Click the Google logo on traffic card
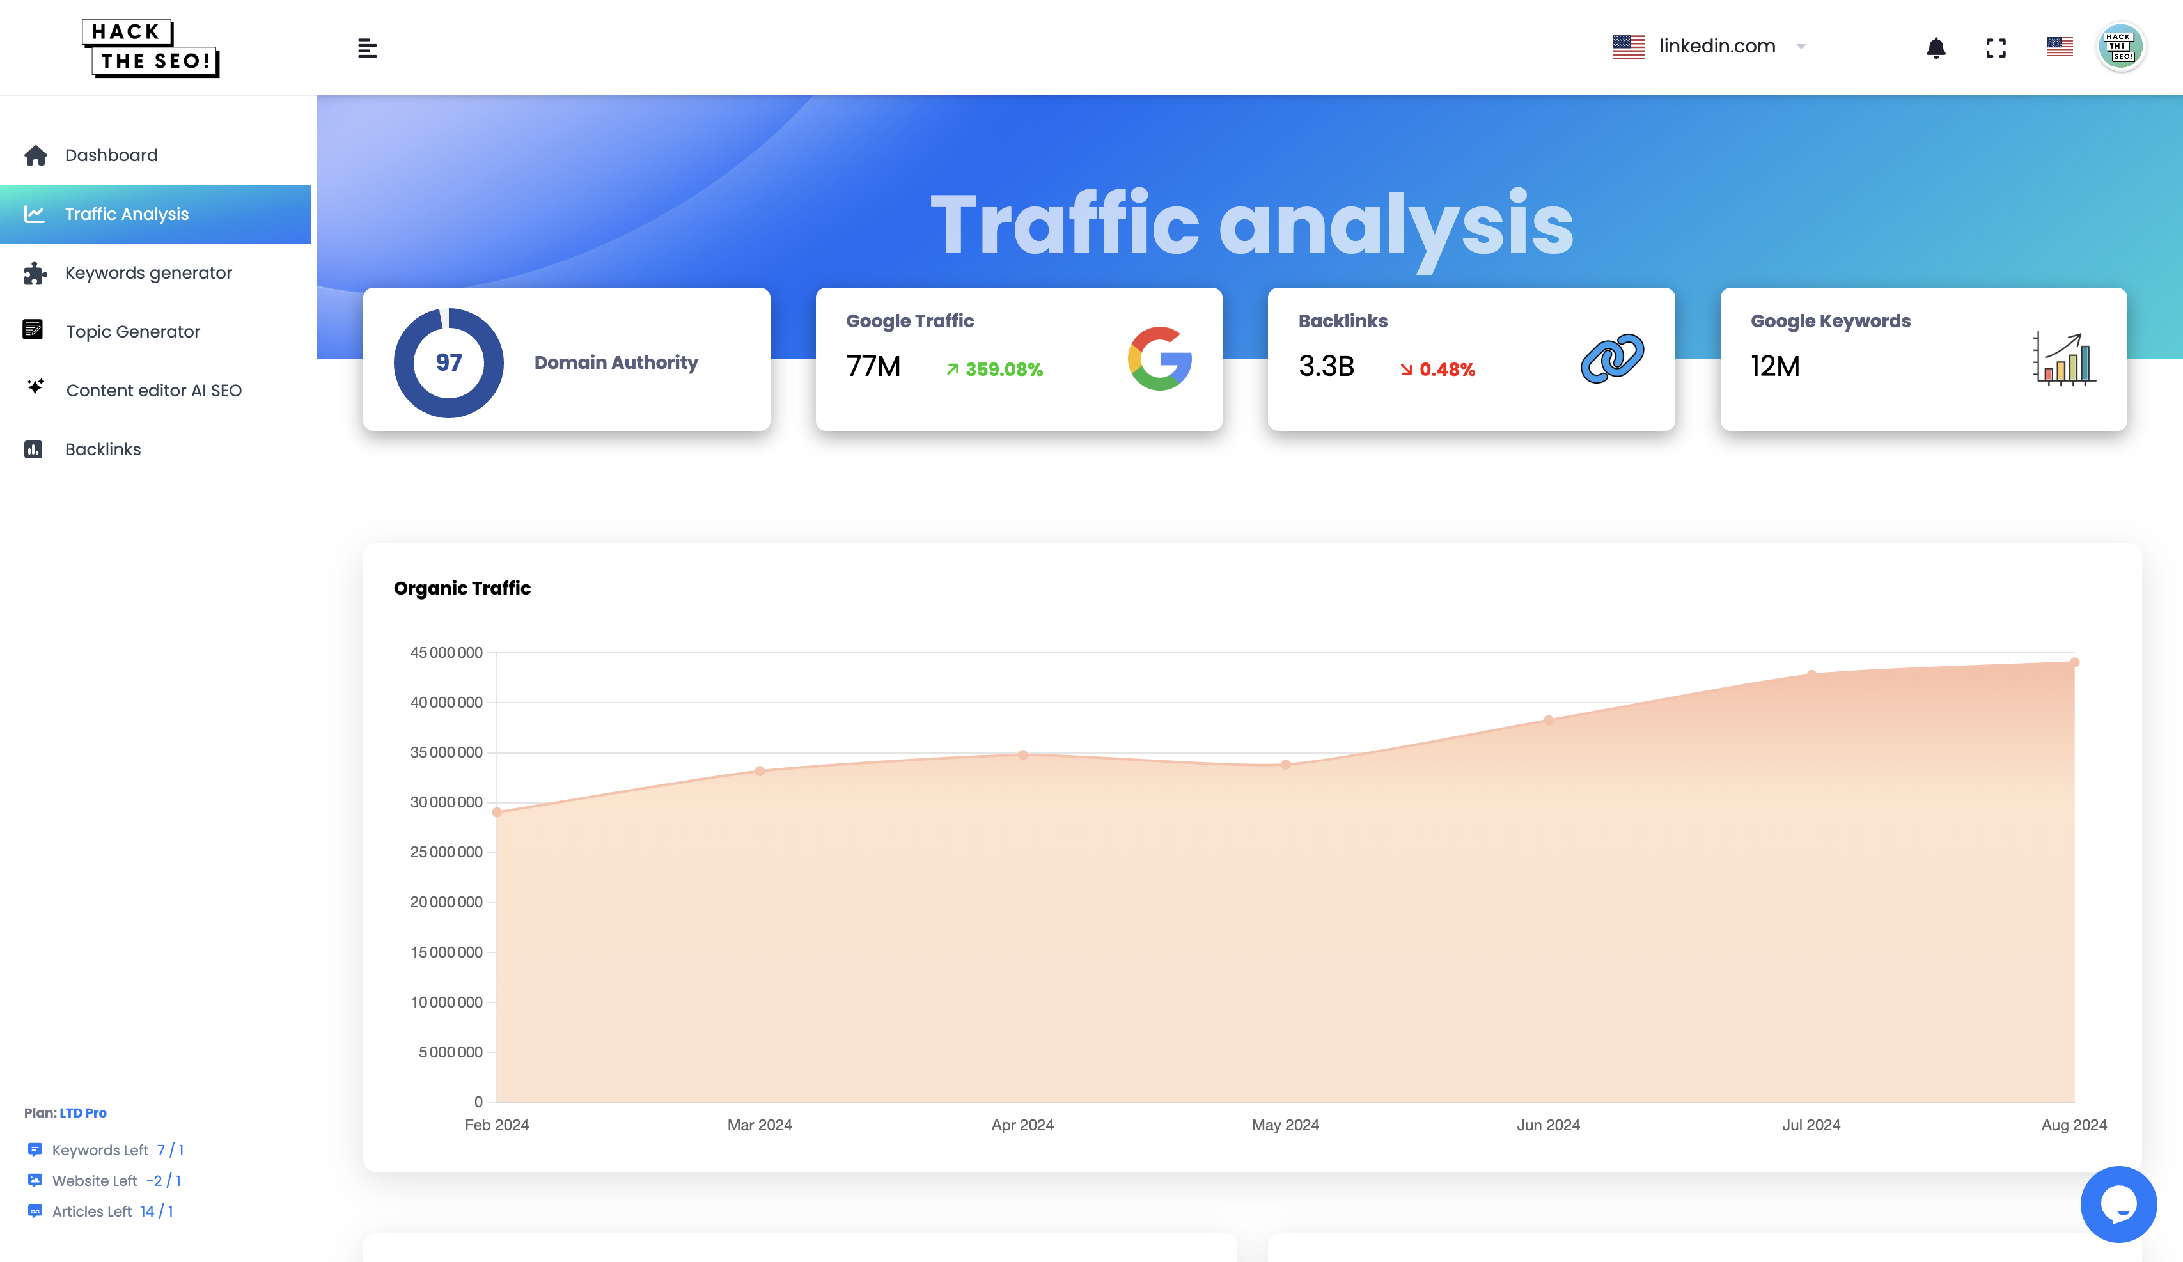This screenshot has width=2183, height=1262. [1160, 359]
